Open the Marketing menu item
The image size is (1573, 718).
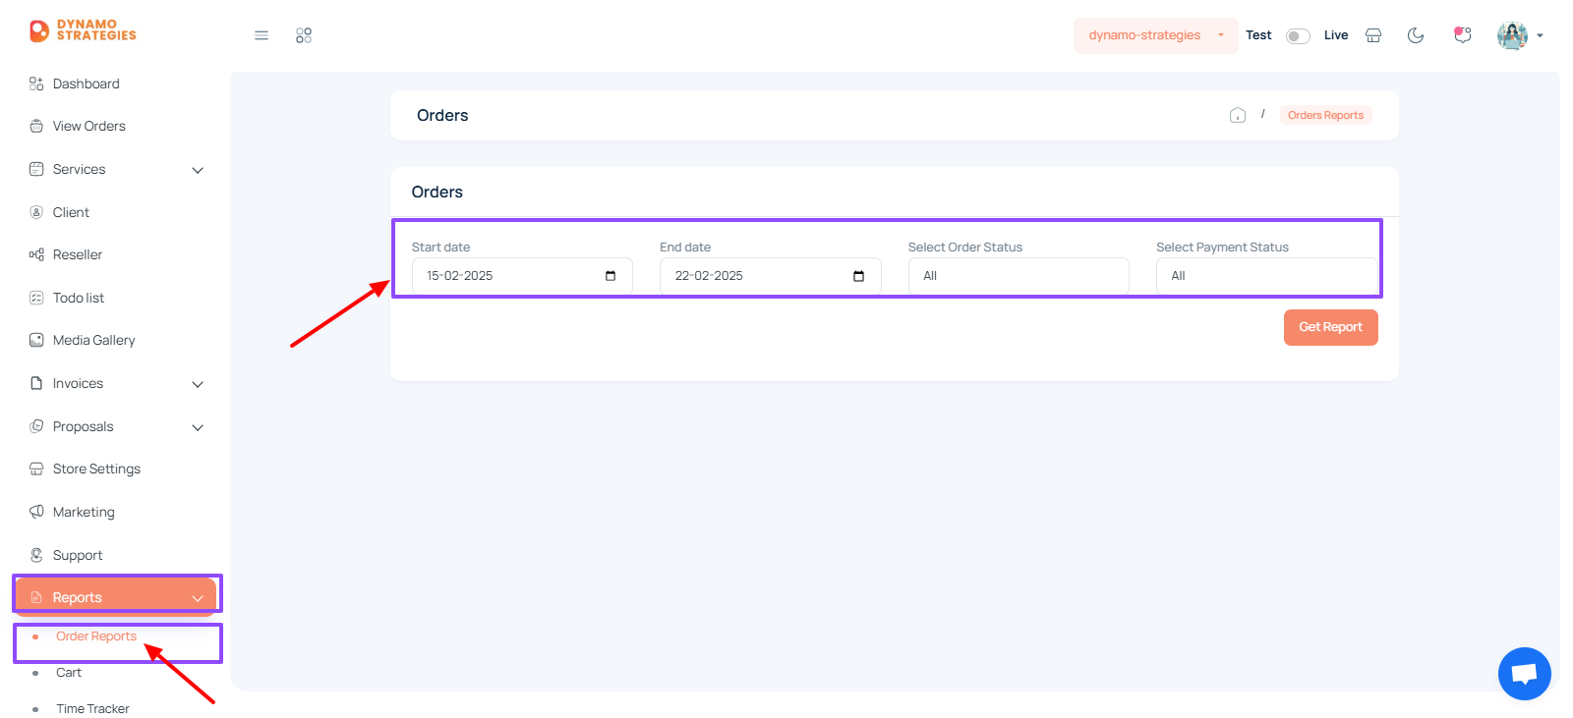tap(84, 512)
